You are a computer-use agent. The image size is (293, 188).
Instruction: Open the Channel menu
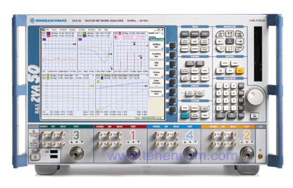(63, 30)
